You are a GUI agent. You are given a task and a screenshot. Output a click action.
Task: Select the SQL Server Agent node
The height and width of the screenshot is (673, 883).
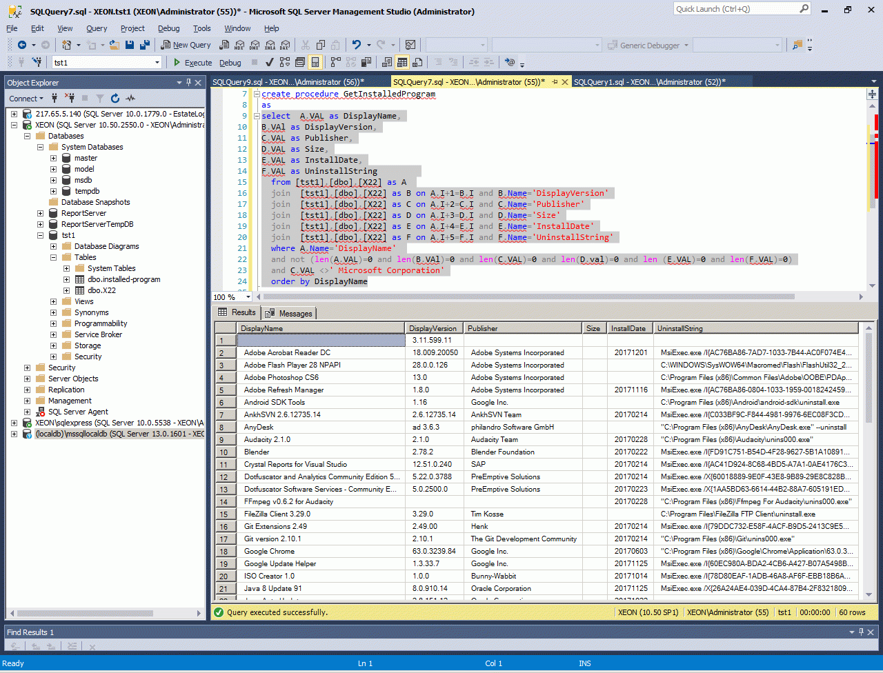[x=78, y=412]
